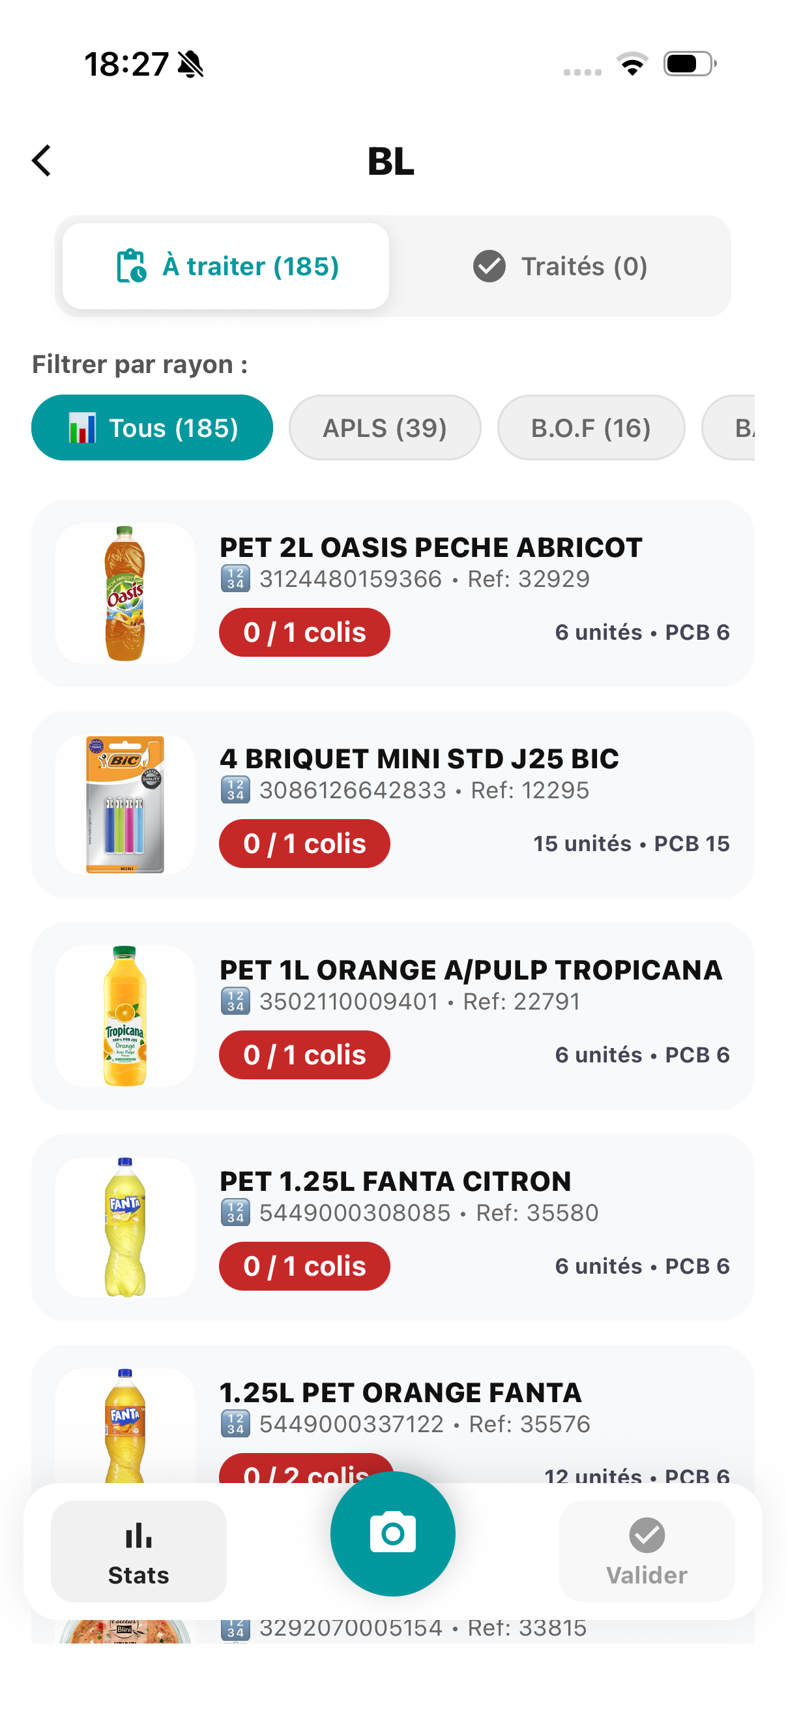Open Oasis Peche Abricot bottle thumbnail
Screen dimensions: 786x1710
(124, 593)
